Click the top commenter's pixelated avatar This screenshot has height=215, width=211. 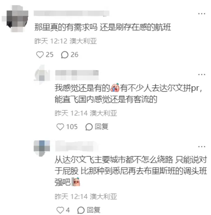click(16, 18)
